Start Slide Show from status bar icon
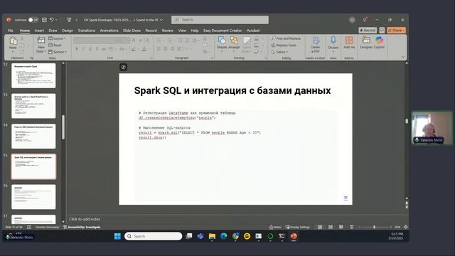Viewport: 455px width, 256px height. (351, 227)
